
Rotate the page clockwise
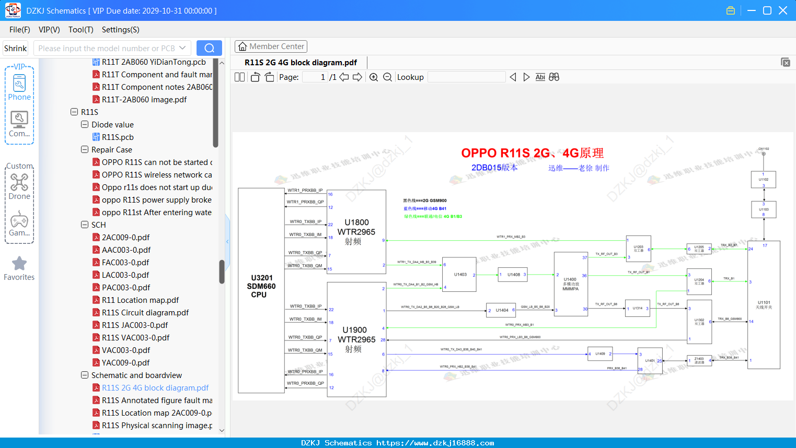point(269,77)
